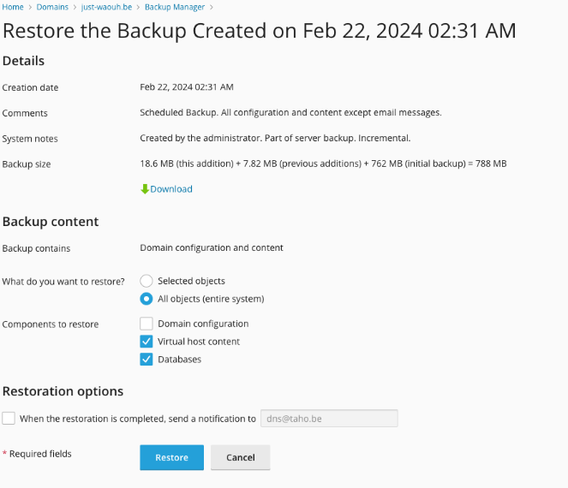This screenshot has width=568, height=488.
Task: Navigate to just-waouh.be breadcrumb
Action: tap(106, 7)
